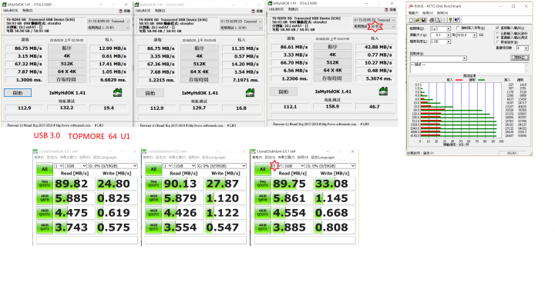Click Start button in IsMyHdOK 12.99 MB/s window
Image resolution: width=555 pixels, height=289 pixels.
click(x=18, y=93)
